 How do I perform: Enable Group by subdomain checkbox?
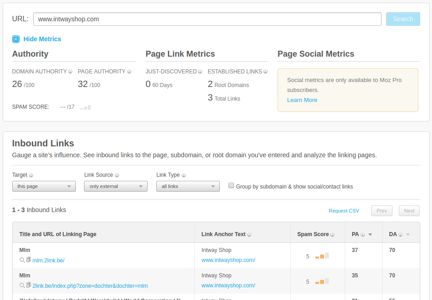tap(231, 186)
